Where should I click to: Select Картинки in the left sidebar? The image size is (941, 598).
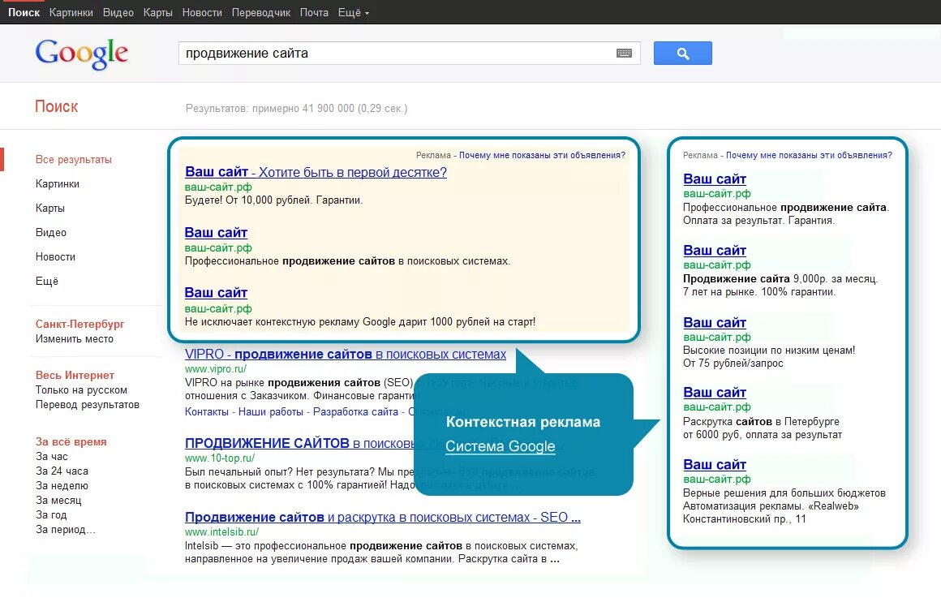(x=57, y=183)
